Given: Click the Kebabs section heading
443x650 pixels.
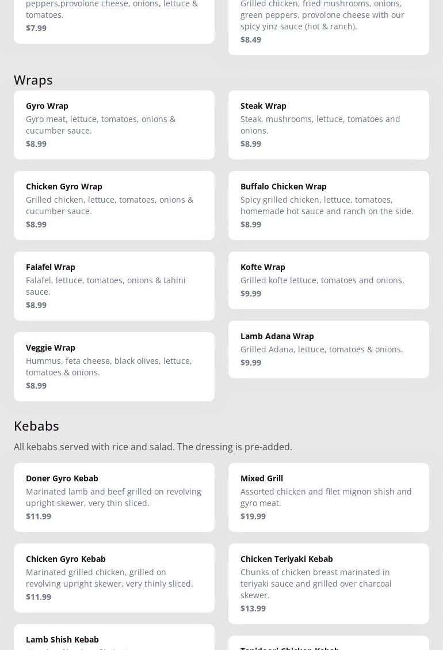Looking at the screenshot, I should click(x=36, y=425).
